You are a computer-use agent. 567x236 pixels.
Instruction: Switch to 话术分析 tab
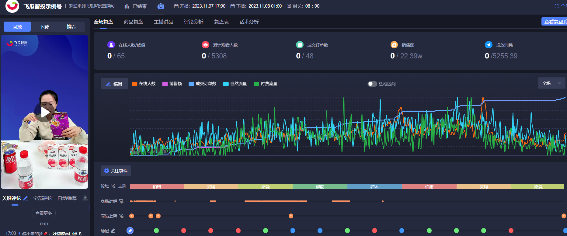(x=249, y=22)
